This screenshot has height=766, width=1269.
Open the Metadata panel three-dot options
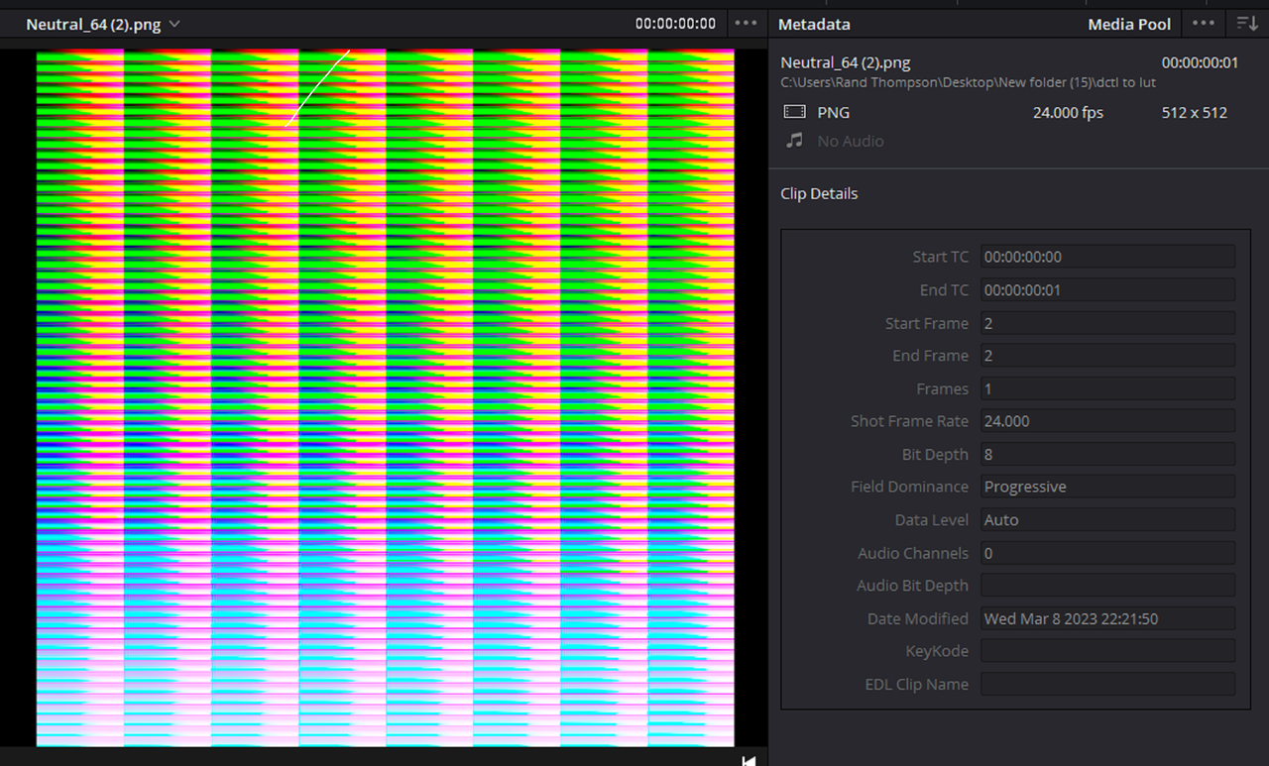(1203, 23)
